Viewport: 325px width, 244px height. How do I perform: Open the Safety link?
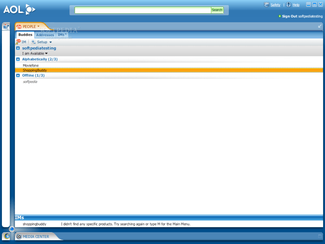click(x=275, y=5)
